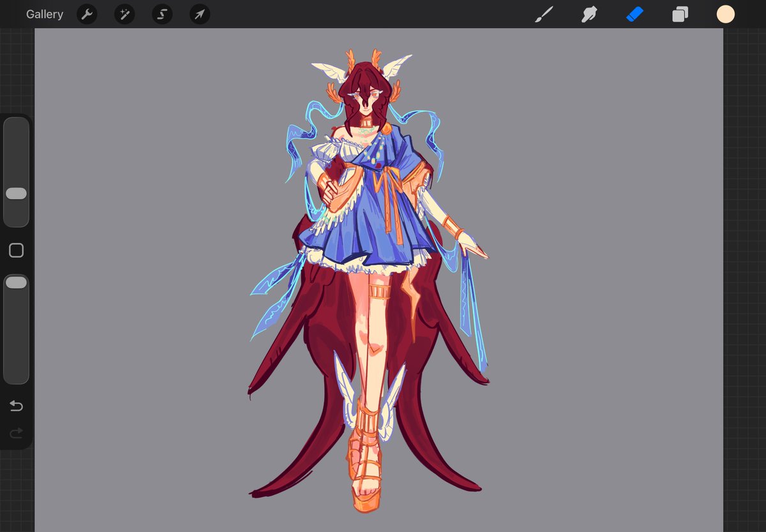Tap the brush size slider handle
The image size is (766, 532).
tap(16, 193)
